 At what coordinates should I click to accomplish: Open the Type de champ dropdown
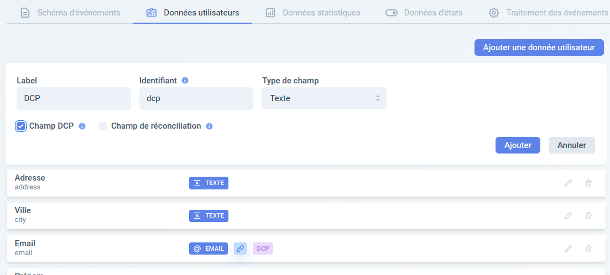[x=324, y=98]
